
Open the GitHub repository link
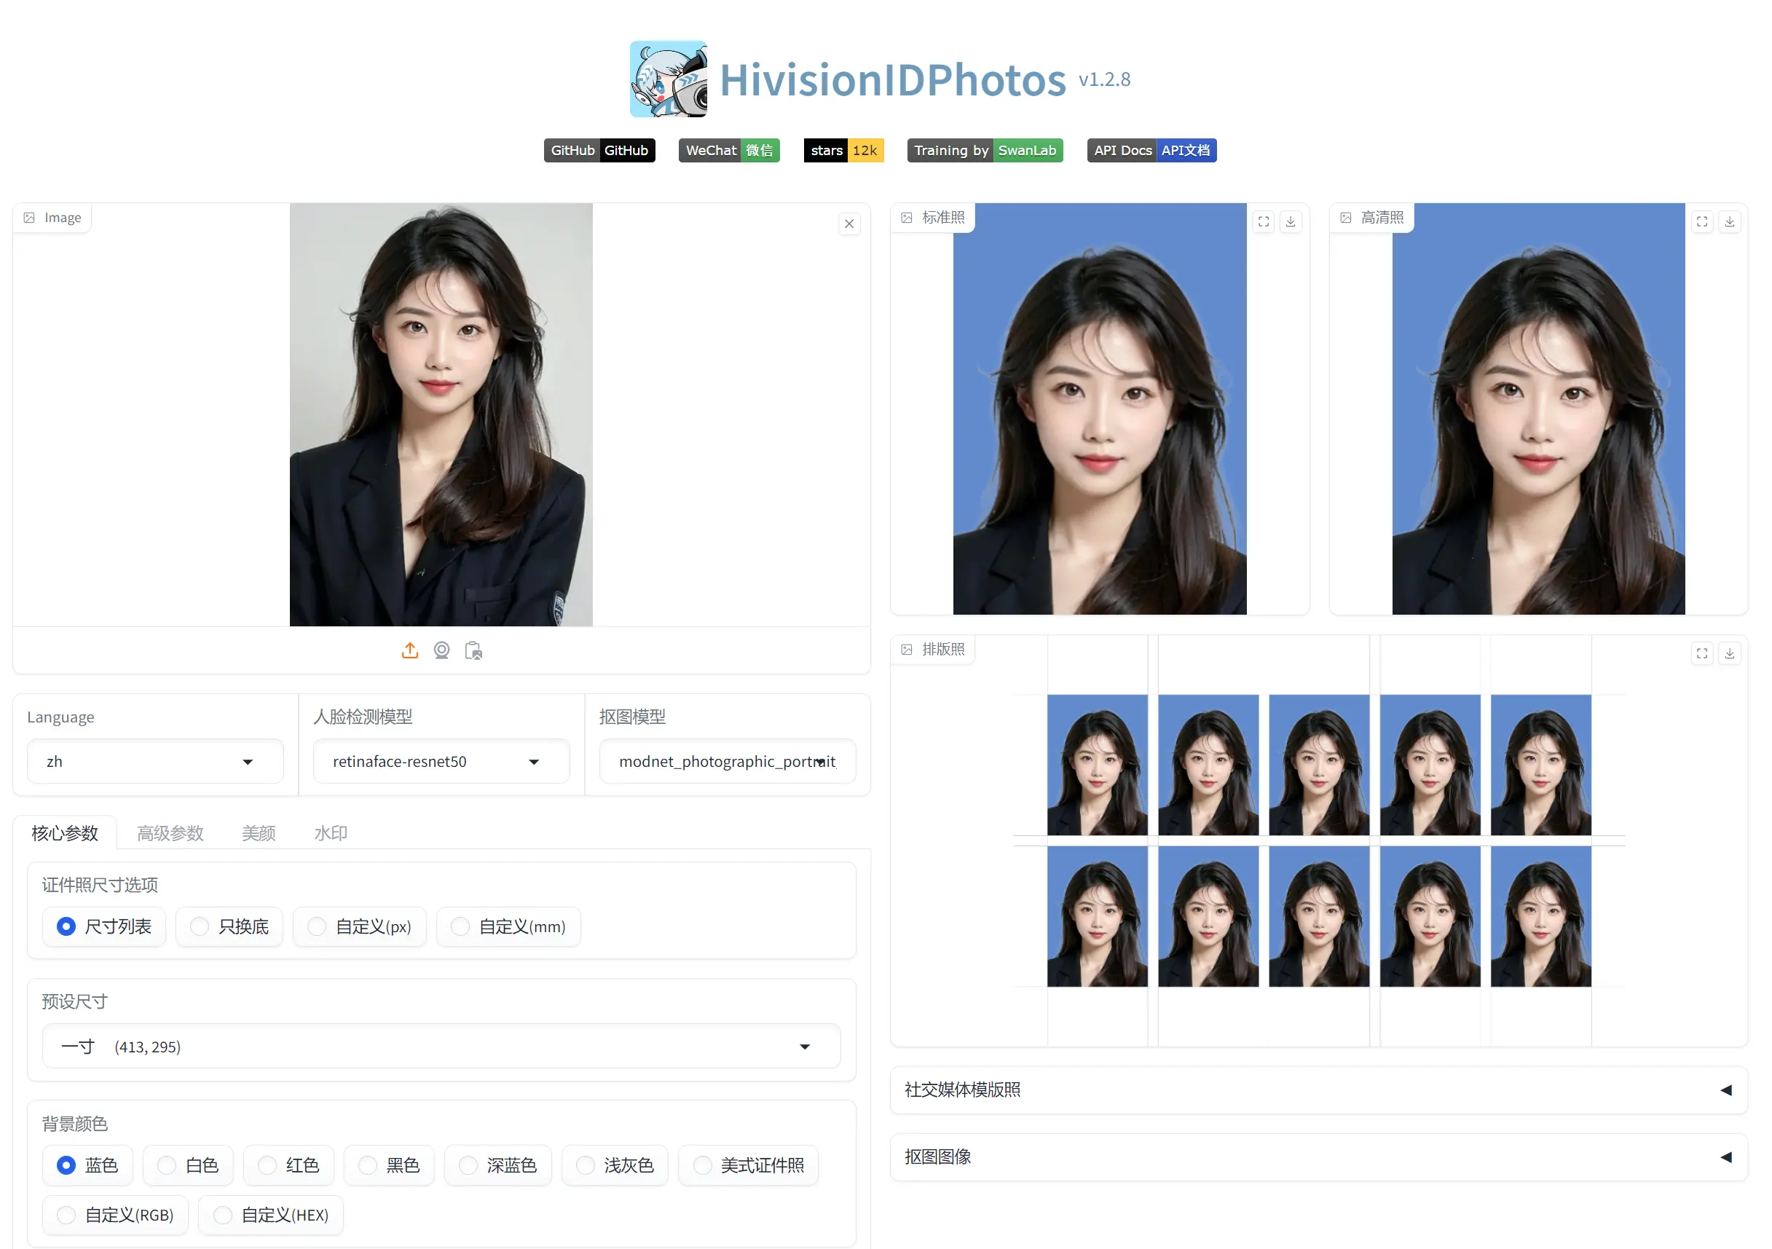pyautogui.click(x=599, y=150)
